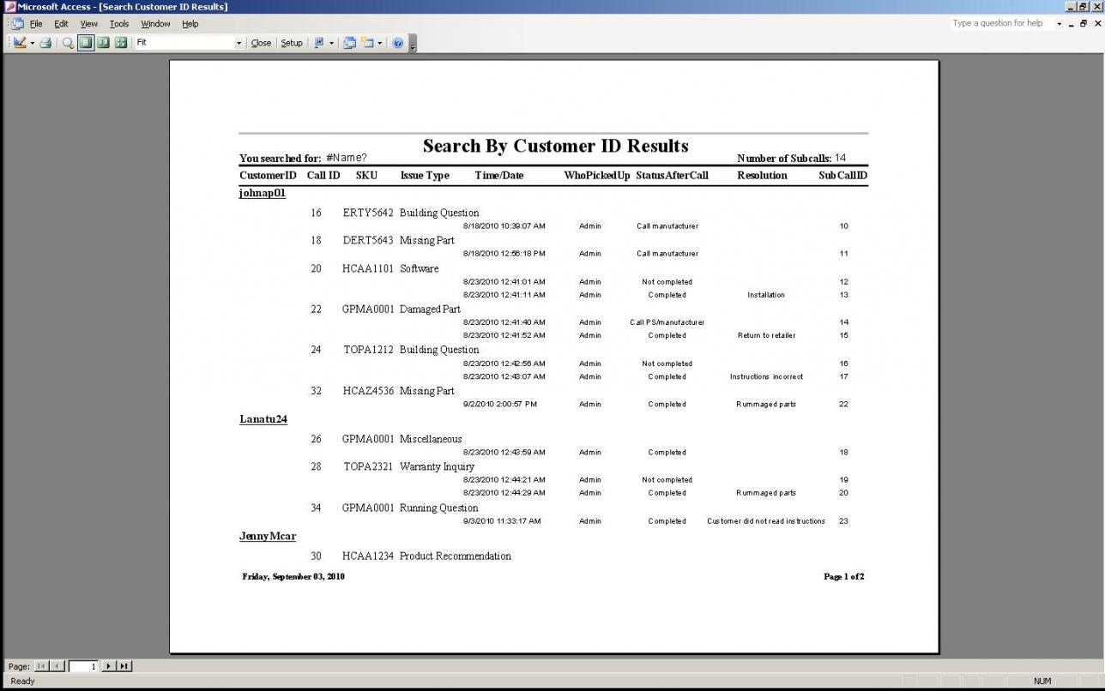
Task: Click the 'Instructions incorrect' resolution text
Action: tap(766, 376)
